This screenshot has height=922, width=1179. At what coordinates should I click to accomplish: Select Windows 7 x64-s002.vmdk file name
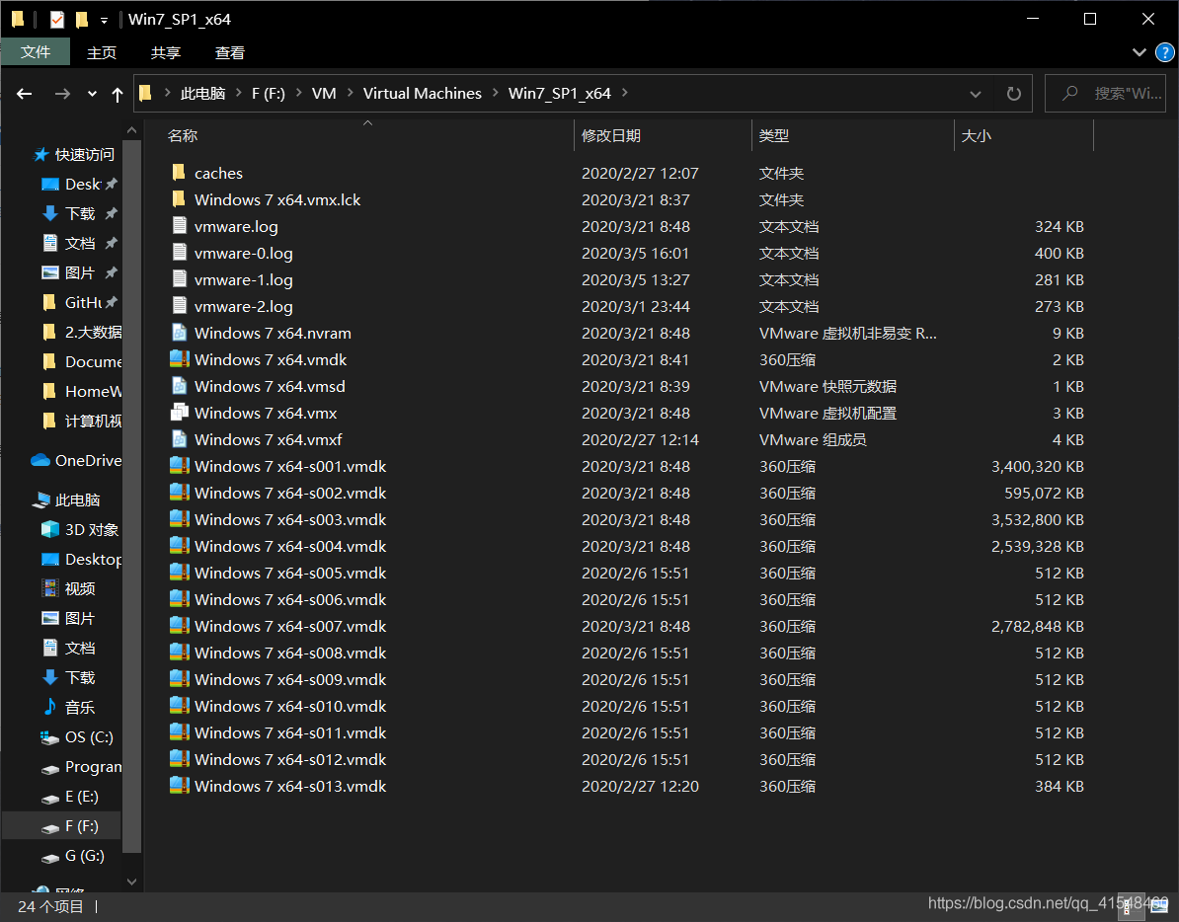point(290,493)
